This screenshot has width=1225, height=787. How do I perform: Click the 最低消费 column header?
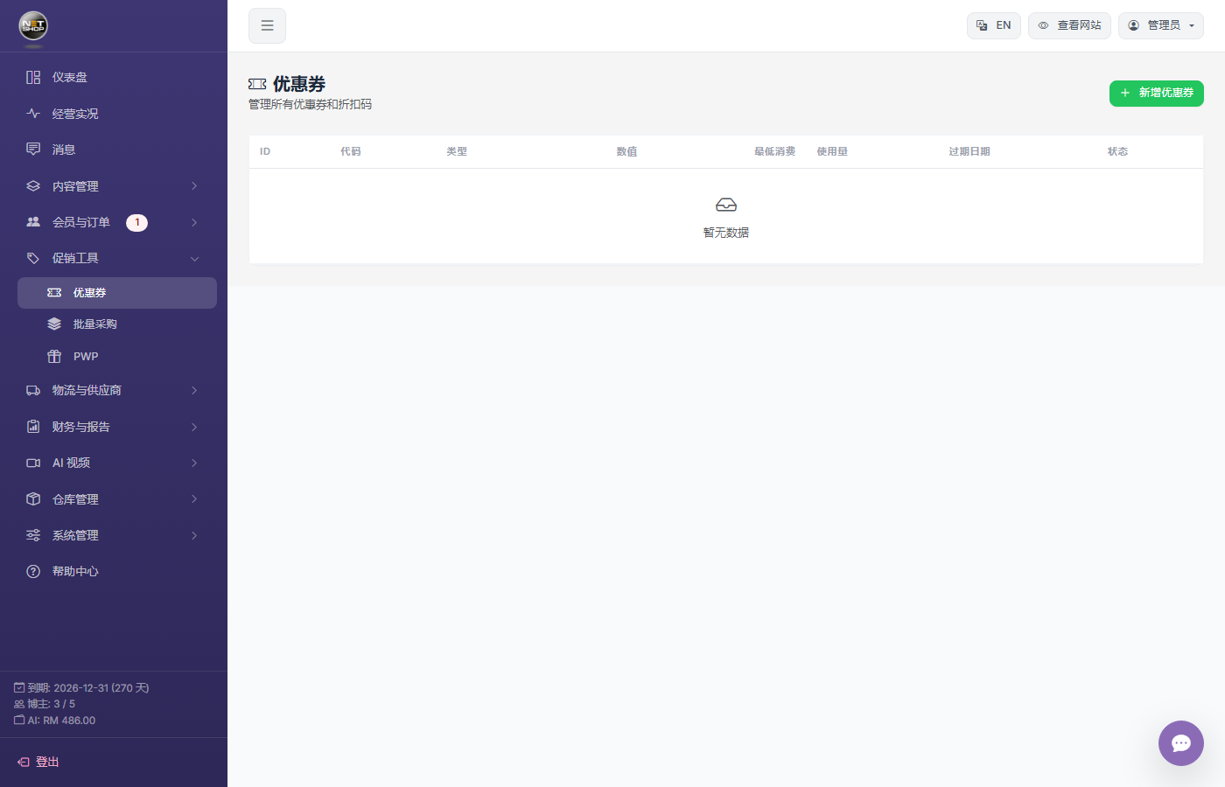click(x=774, y=151)
